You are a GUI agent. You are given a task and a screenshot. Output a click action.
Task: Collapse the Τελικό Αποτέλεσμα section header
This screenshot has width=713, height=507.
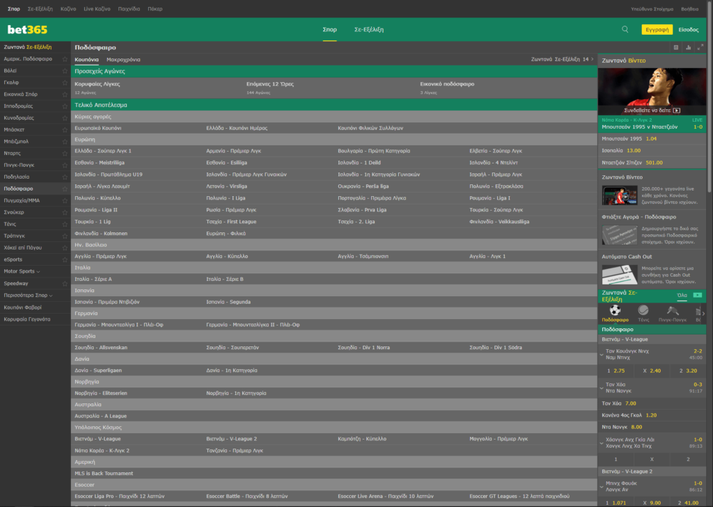click(x=334, y=105)
